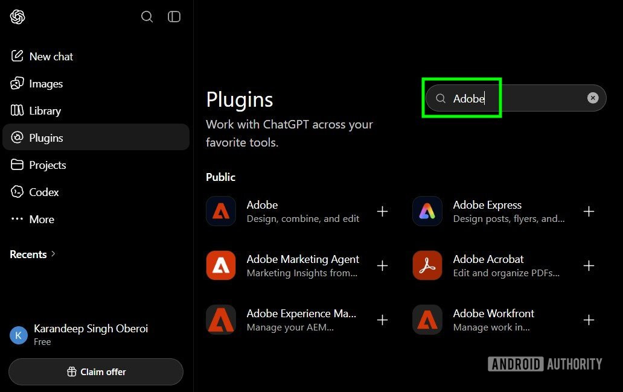
Task: Open the Adobe Marketing Agent title
Action: pyautogui.click(x=303, y=259)
